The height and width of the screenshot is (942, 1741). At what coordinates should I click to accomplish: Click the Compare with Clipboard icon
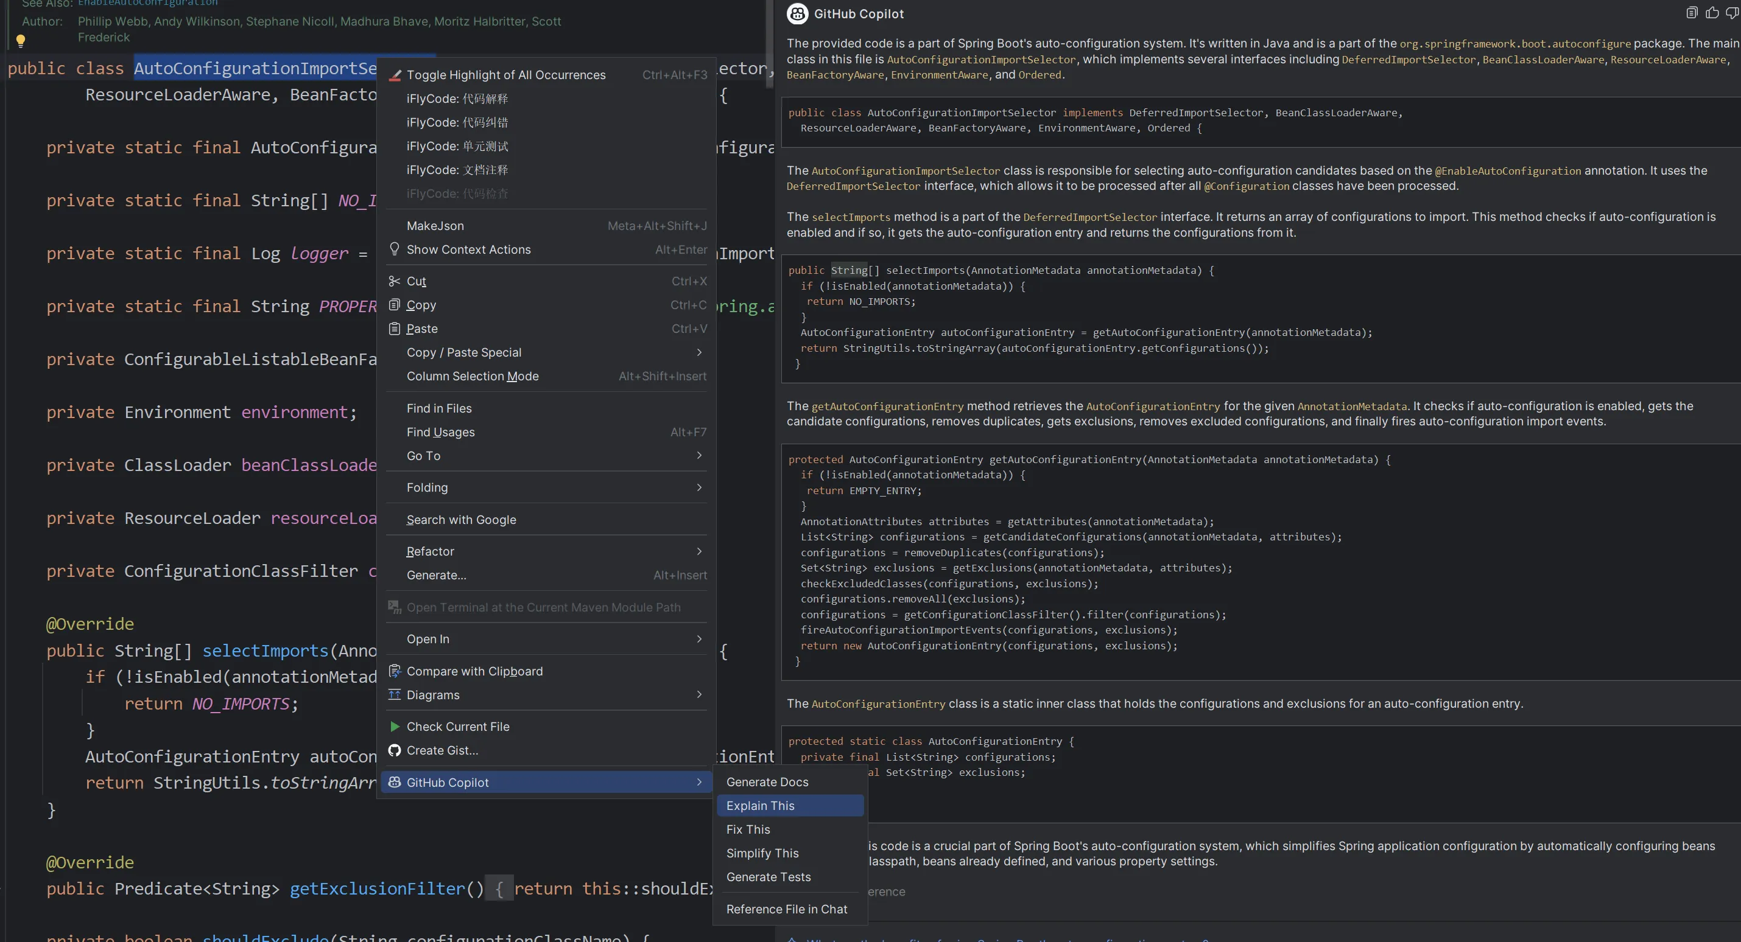pos(395,671)
